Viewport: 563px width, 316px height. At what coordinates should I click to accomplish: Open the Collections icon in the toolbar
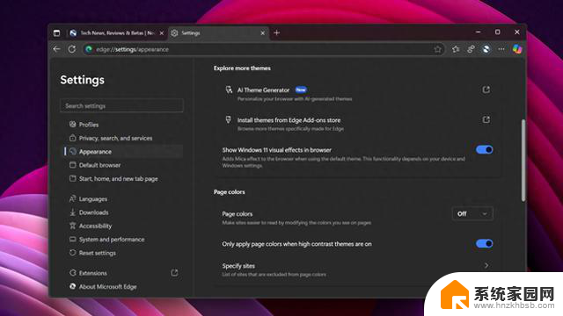471,49
